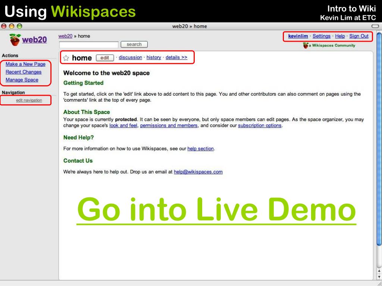Click the edit button for home page

coord(105,58)
